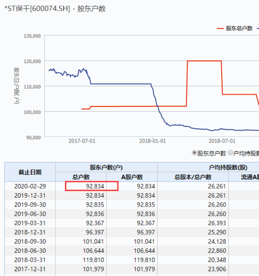Toggle the red 股东总户数 legend entry
This screenshot has height=276, width=259.
(235, 28)
